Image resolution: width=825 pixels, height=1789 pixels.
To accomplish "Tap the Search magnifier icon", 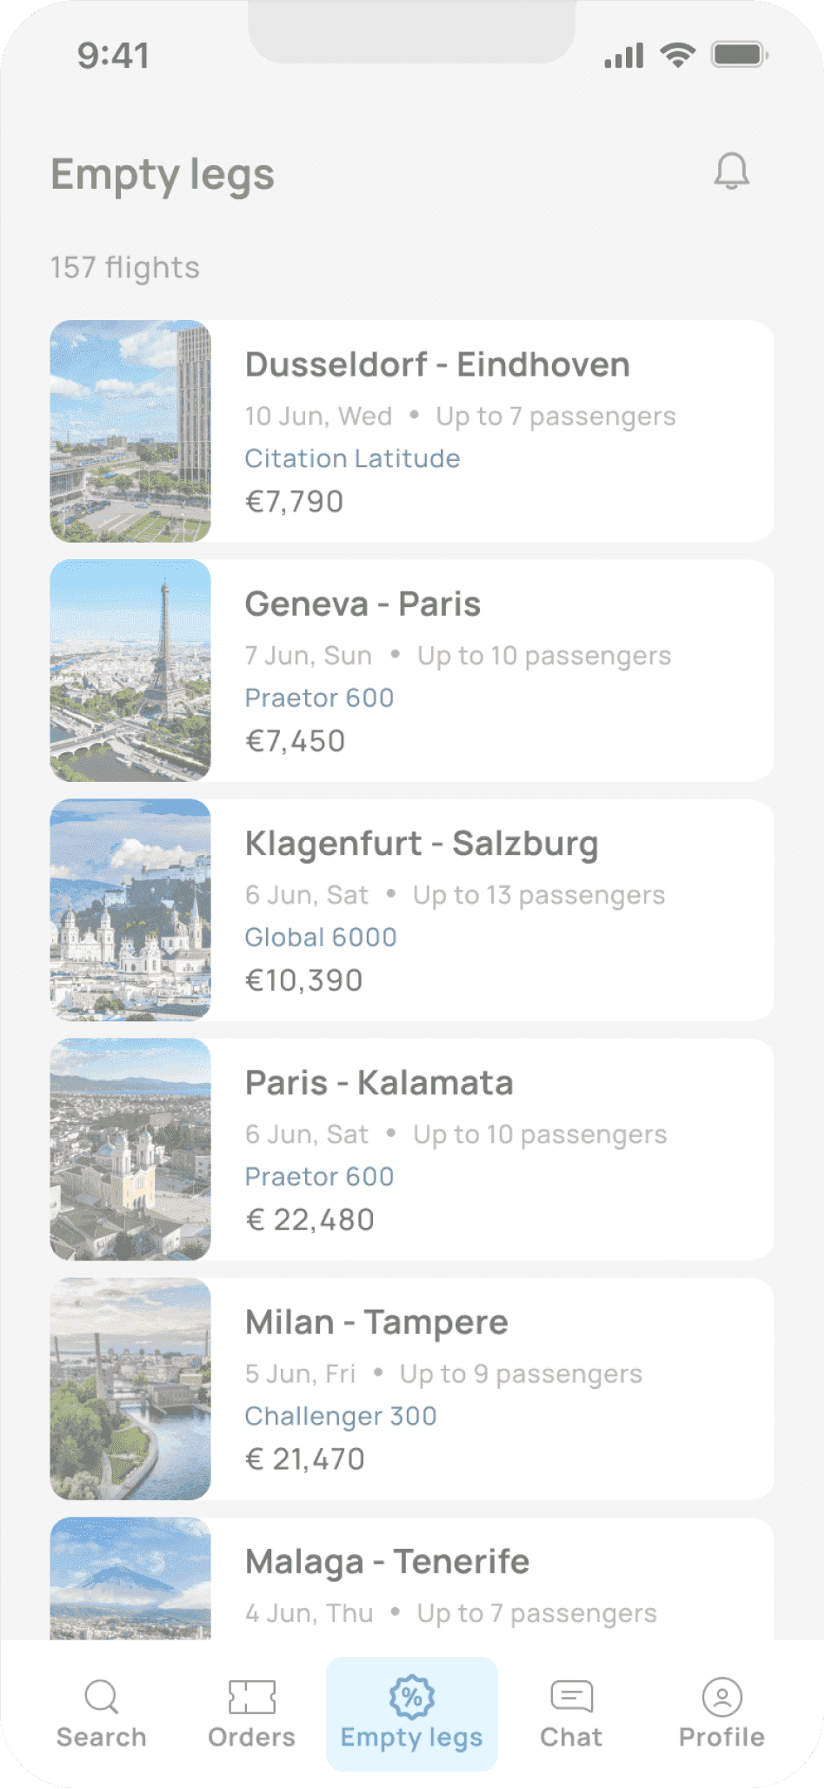I will [x=101, y=1696].
